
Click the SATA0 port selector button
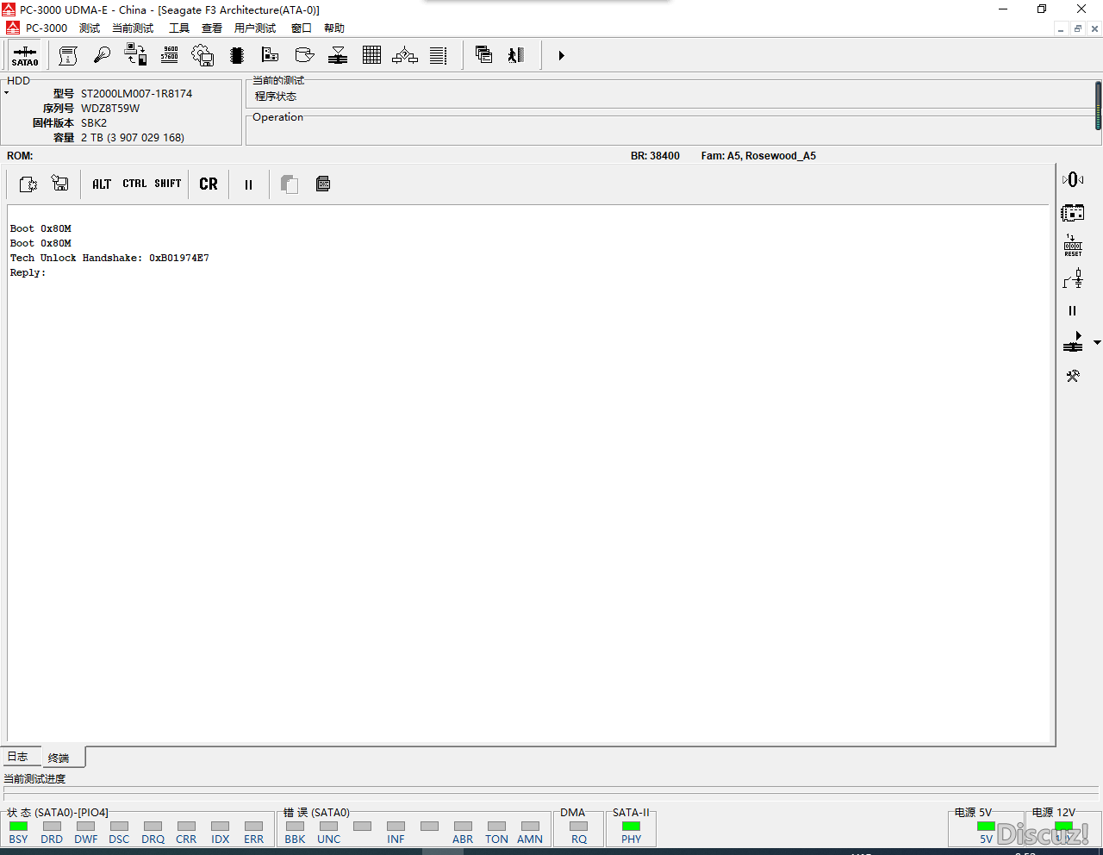25,55
